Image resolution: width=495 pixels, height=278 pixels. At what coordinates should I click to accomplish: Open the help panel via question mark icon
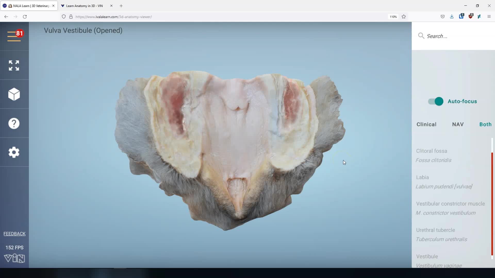[x=14, y=123]
